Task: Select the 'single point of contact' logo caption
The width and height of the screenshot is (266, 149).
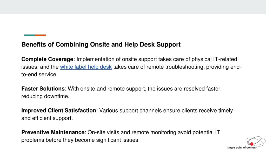Action: tap(242, 147)
